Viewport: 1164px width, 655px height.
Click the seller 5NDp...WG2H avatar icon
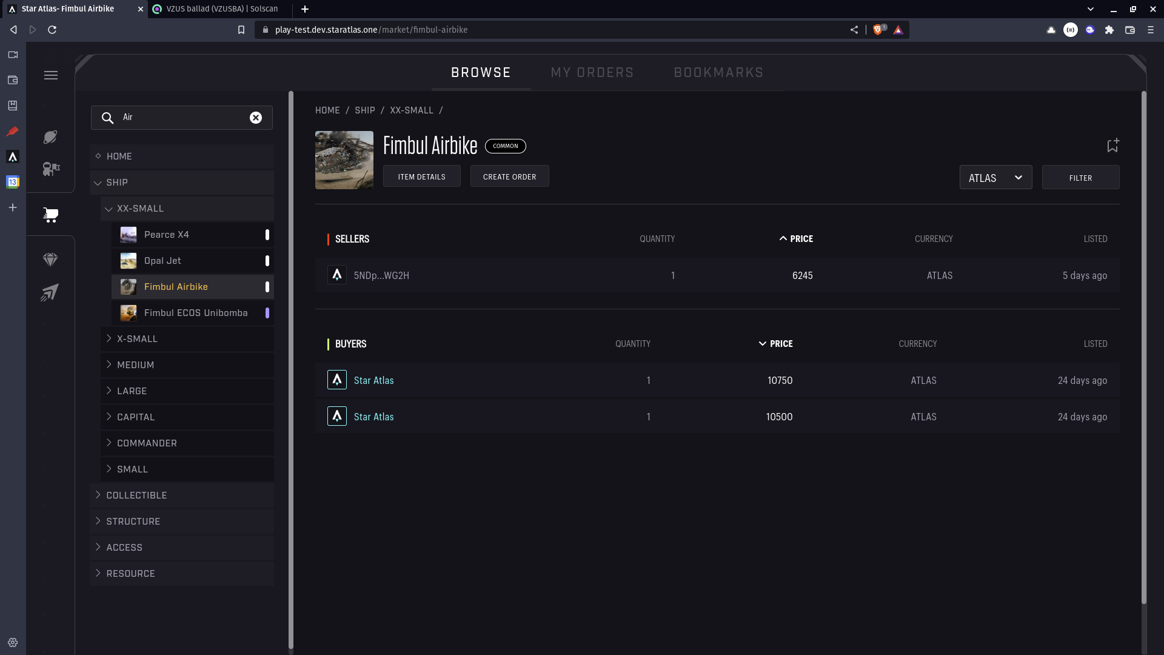337,275
